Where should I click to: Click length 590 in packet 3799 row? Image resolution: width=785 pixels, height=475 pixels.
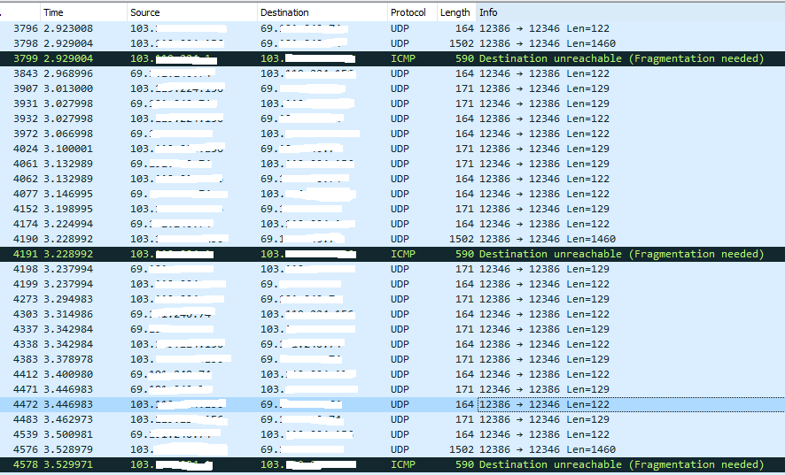(x=464, y=58)
